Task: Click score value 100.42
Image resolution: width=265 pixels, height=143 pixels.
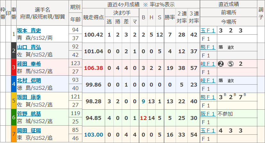Action: pos(94,35)
